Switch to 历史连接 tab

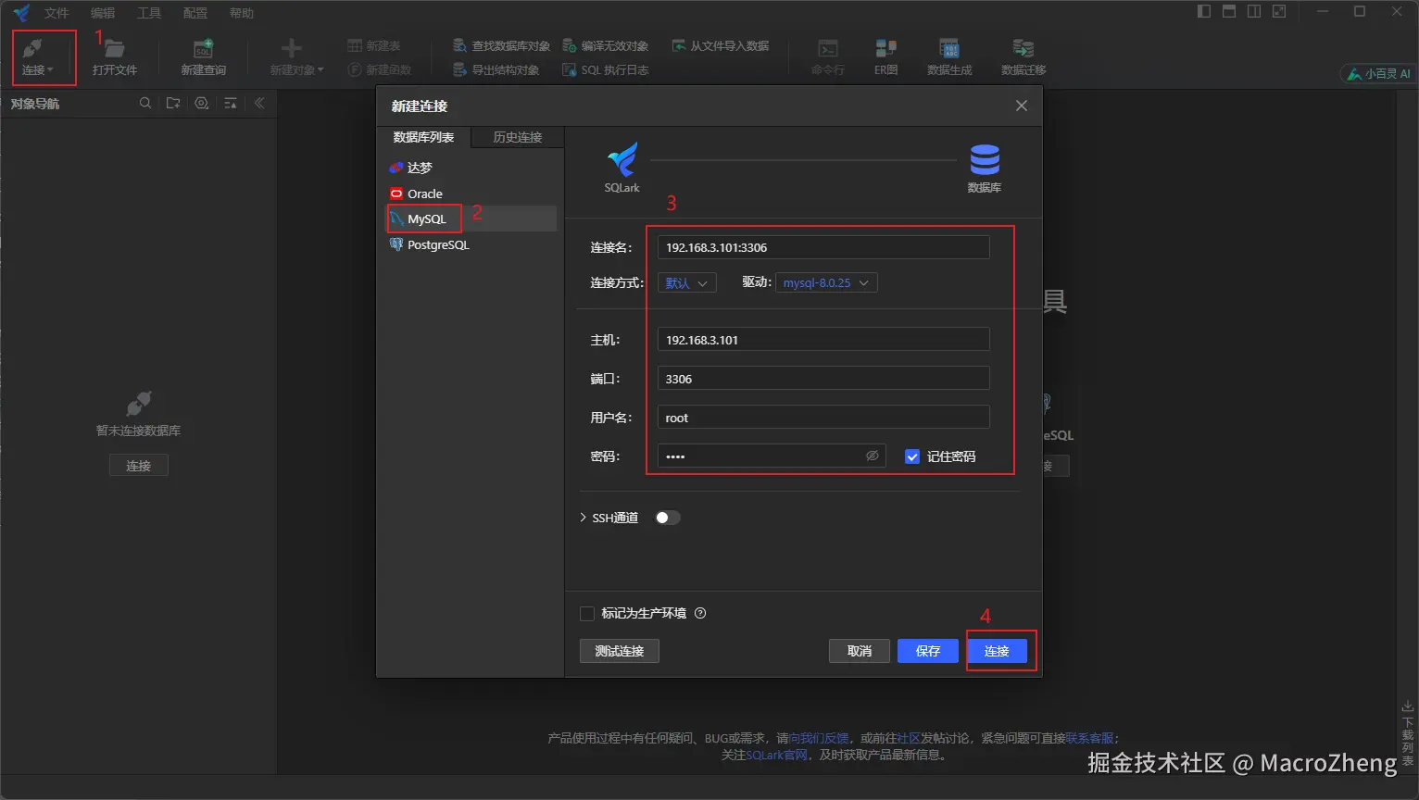pos(518,137)
